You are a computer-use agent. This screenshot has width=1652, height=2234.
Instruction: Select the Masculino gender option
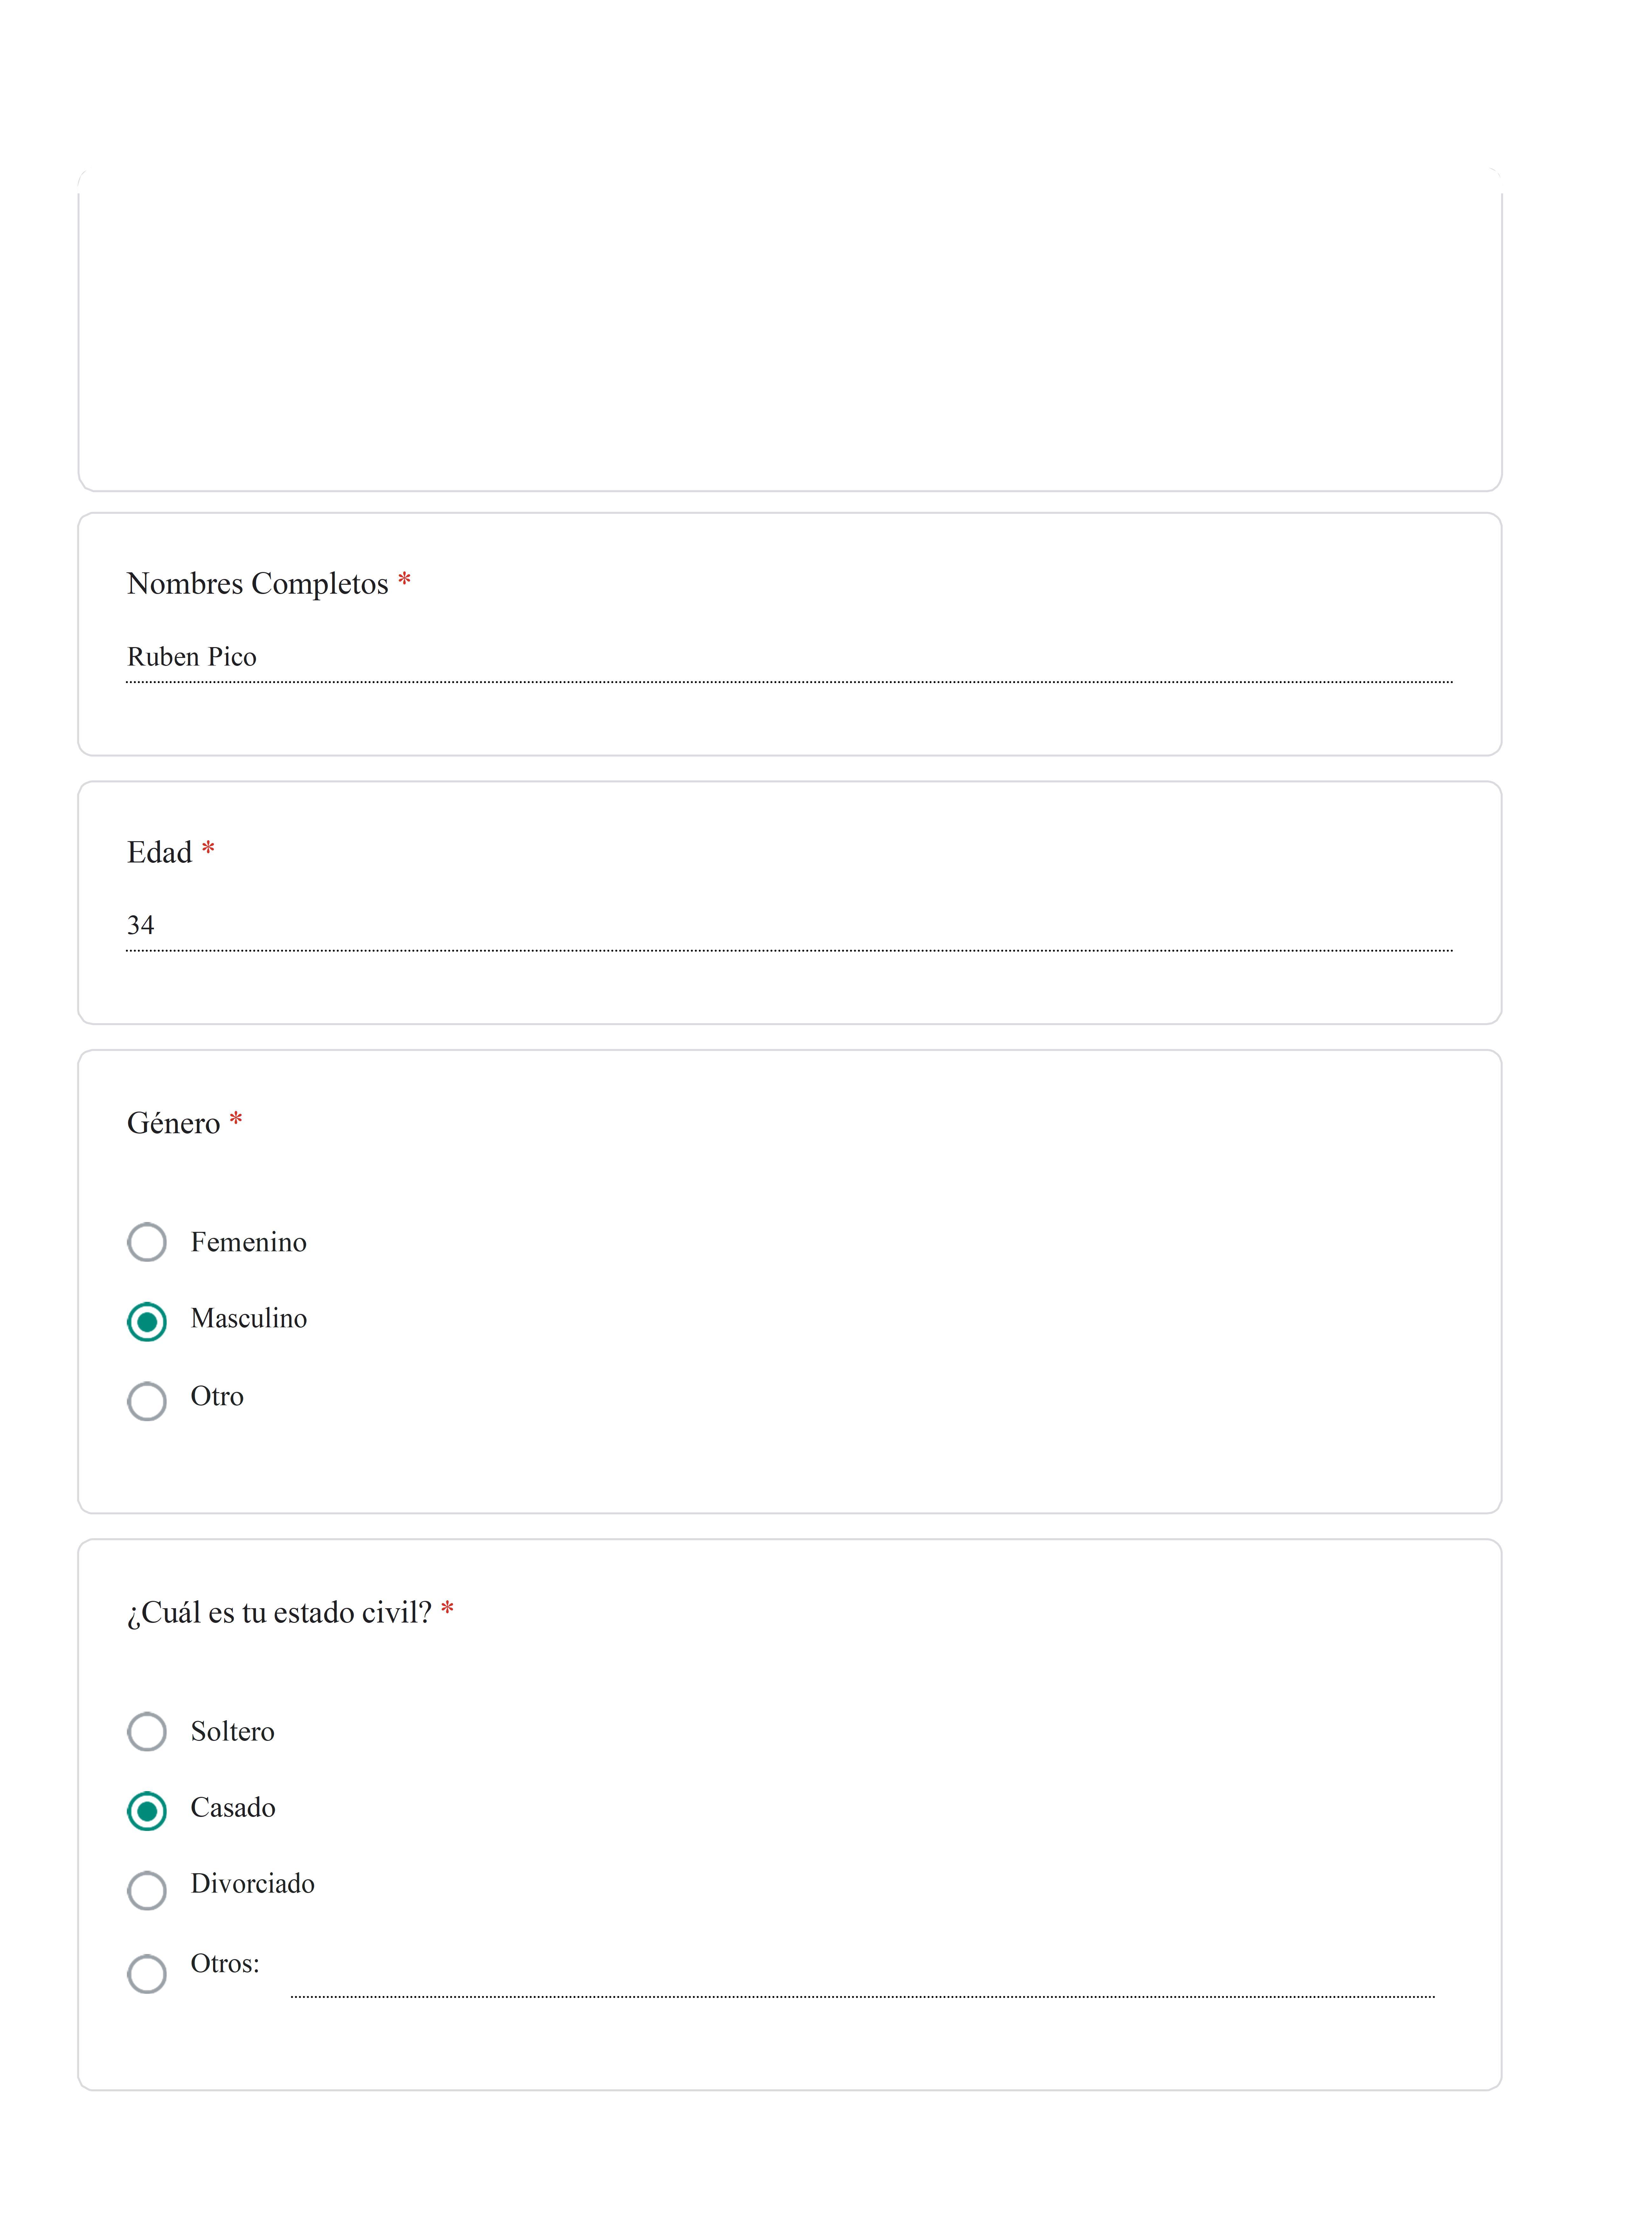[x=147, y=1322]
